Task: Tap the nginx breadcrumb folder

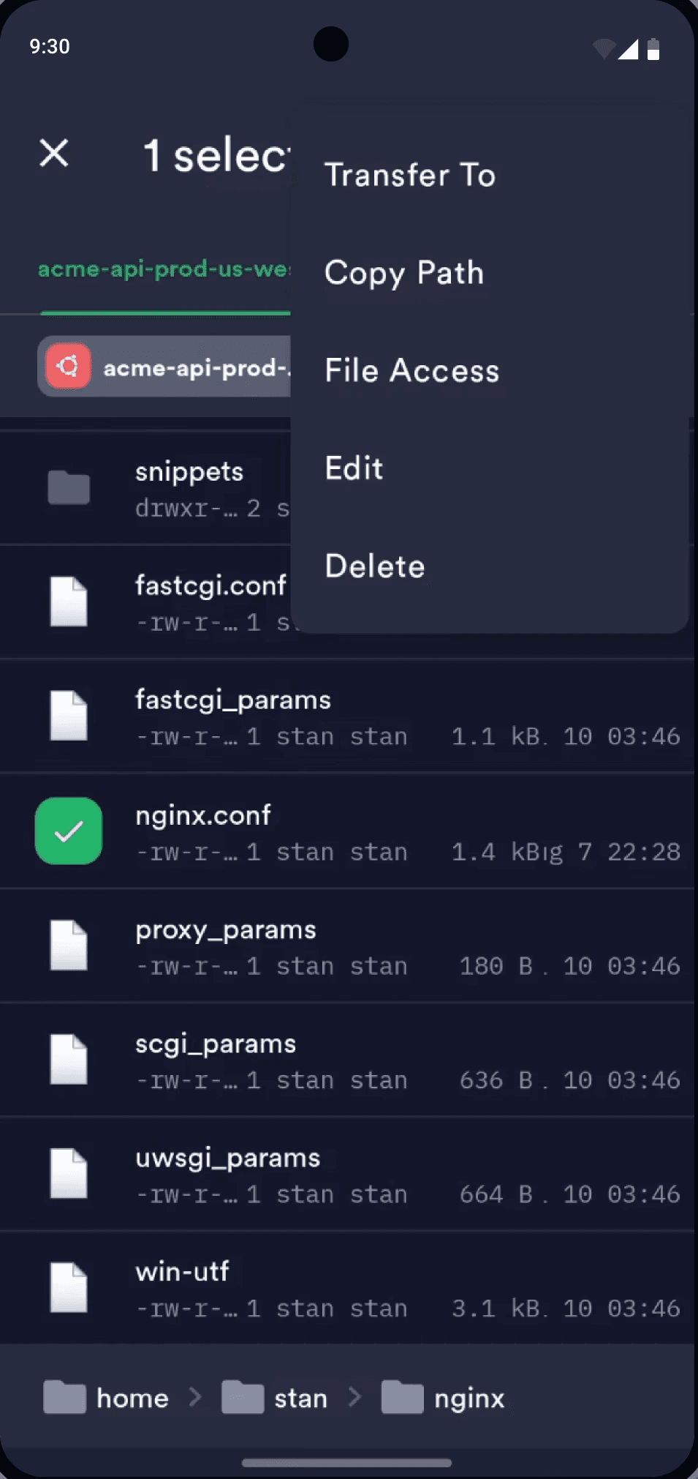Action: [443, 1398]
